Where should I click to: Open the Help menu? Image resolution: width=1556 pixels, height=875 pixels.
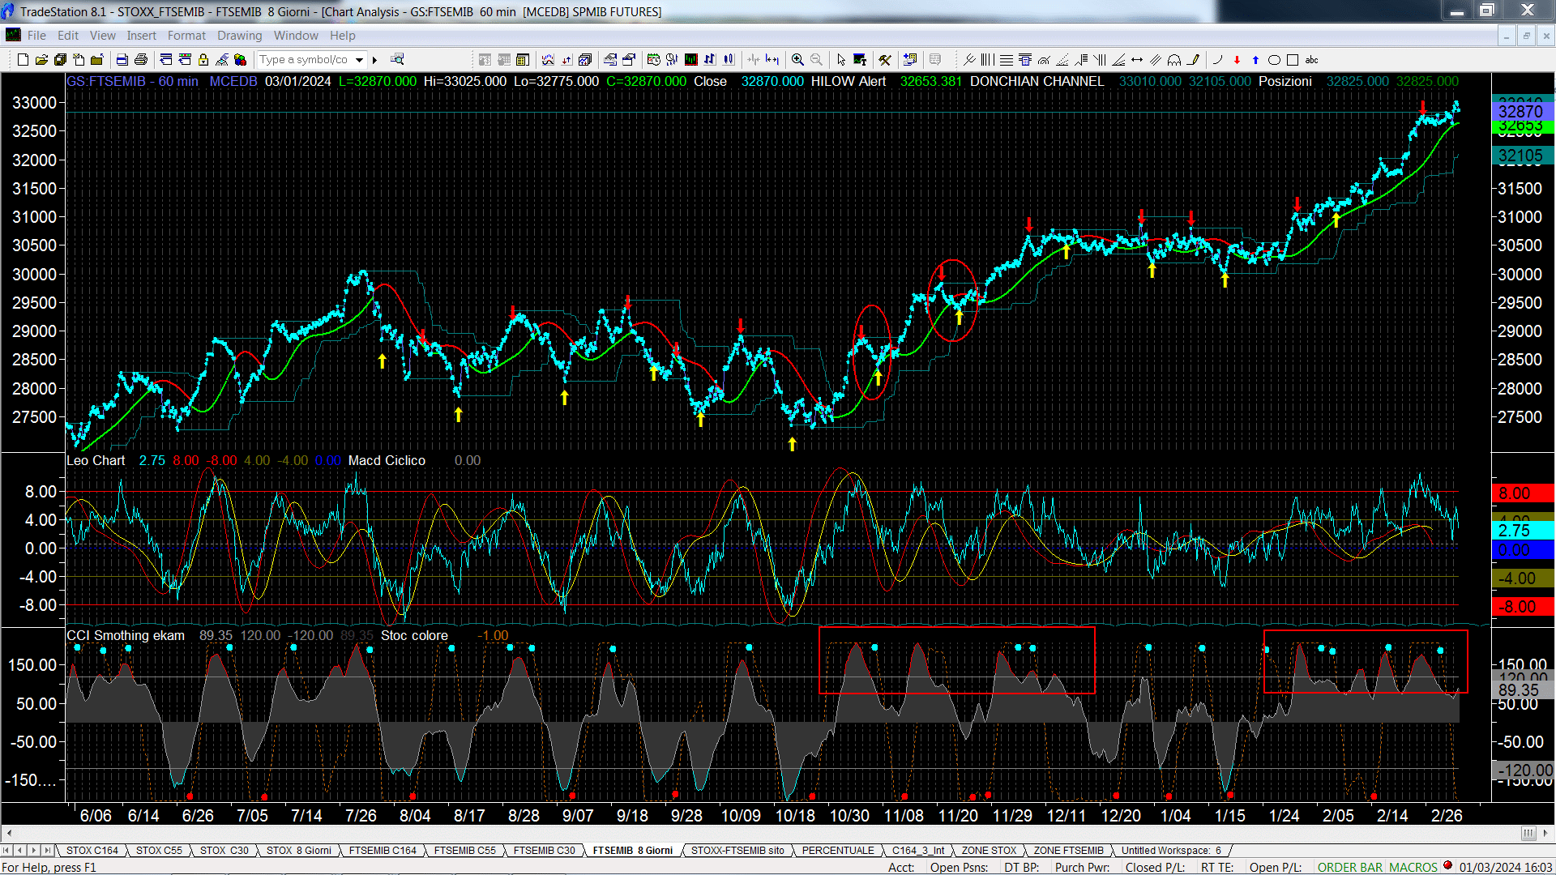pos(342,35)
